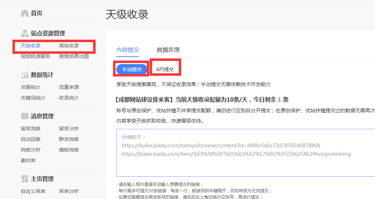Choose the API提交 option
This screenshot has height=199, width=375.
[165, 69]
